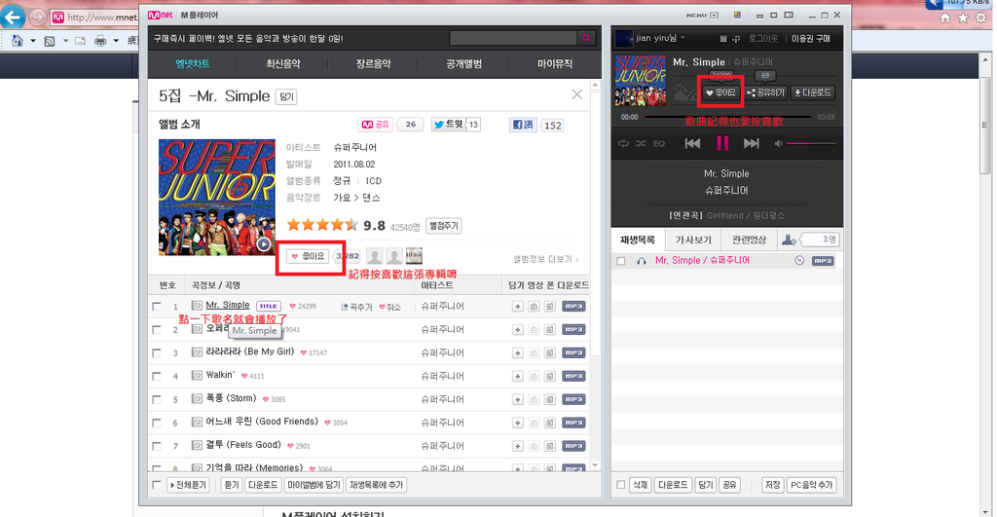This screenshot has width=997, height=517.
Task: Check the playlist item Mr. Simple checkbox
Action: (x=621, y=261)
